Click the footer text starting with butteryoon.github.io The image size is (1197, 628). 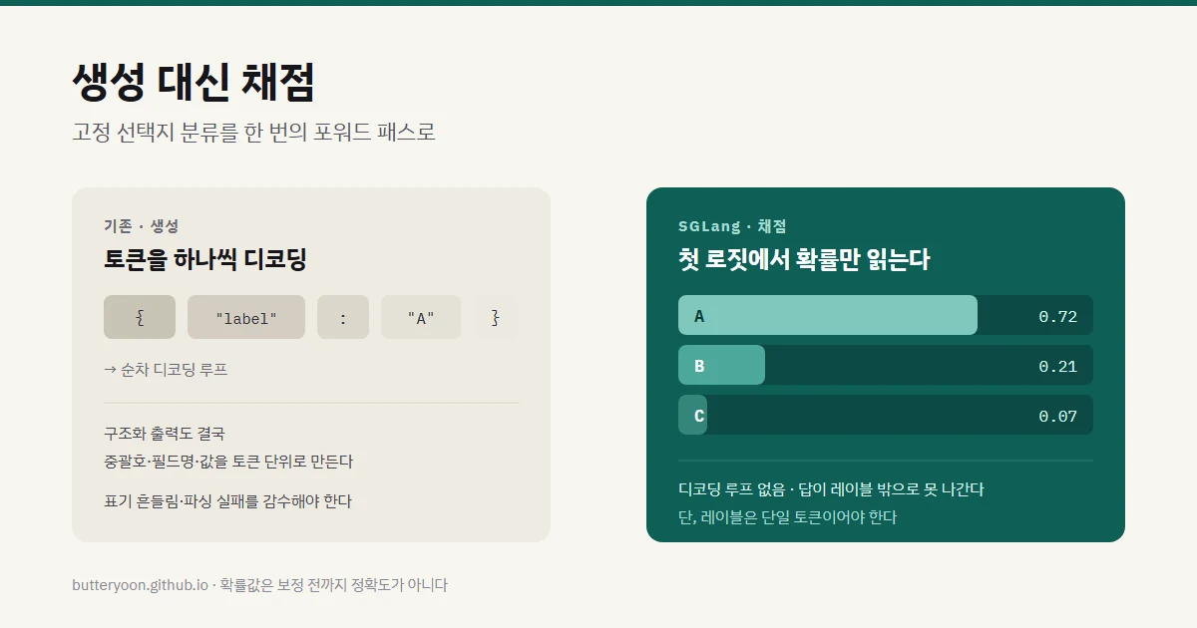(x=259, y=585)
